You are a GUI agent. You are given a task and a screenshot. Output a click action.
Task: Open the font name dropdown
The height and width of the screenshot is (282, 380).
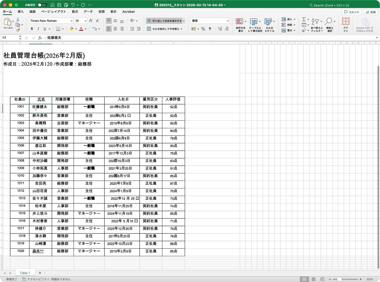click(x=72, y=21)
